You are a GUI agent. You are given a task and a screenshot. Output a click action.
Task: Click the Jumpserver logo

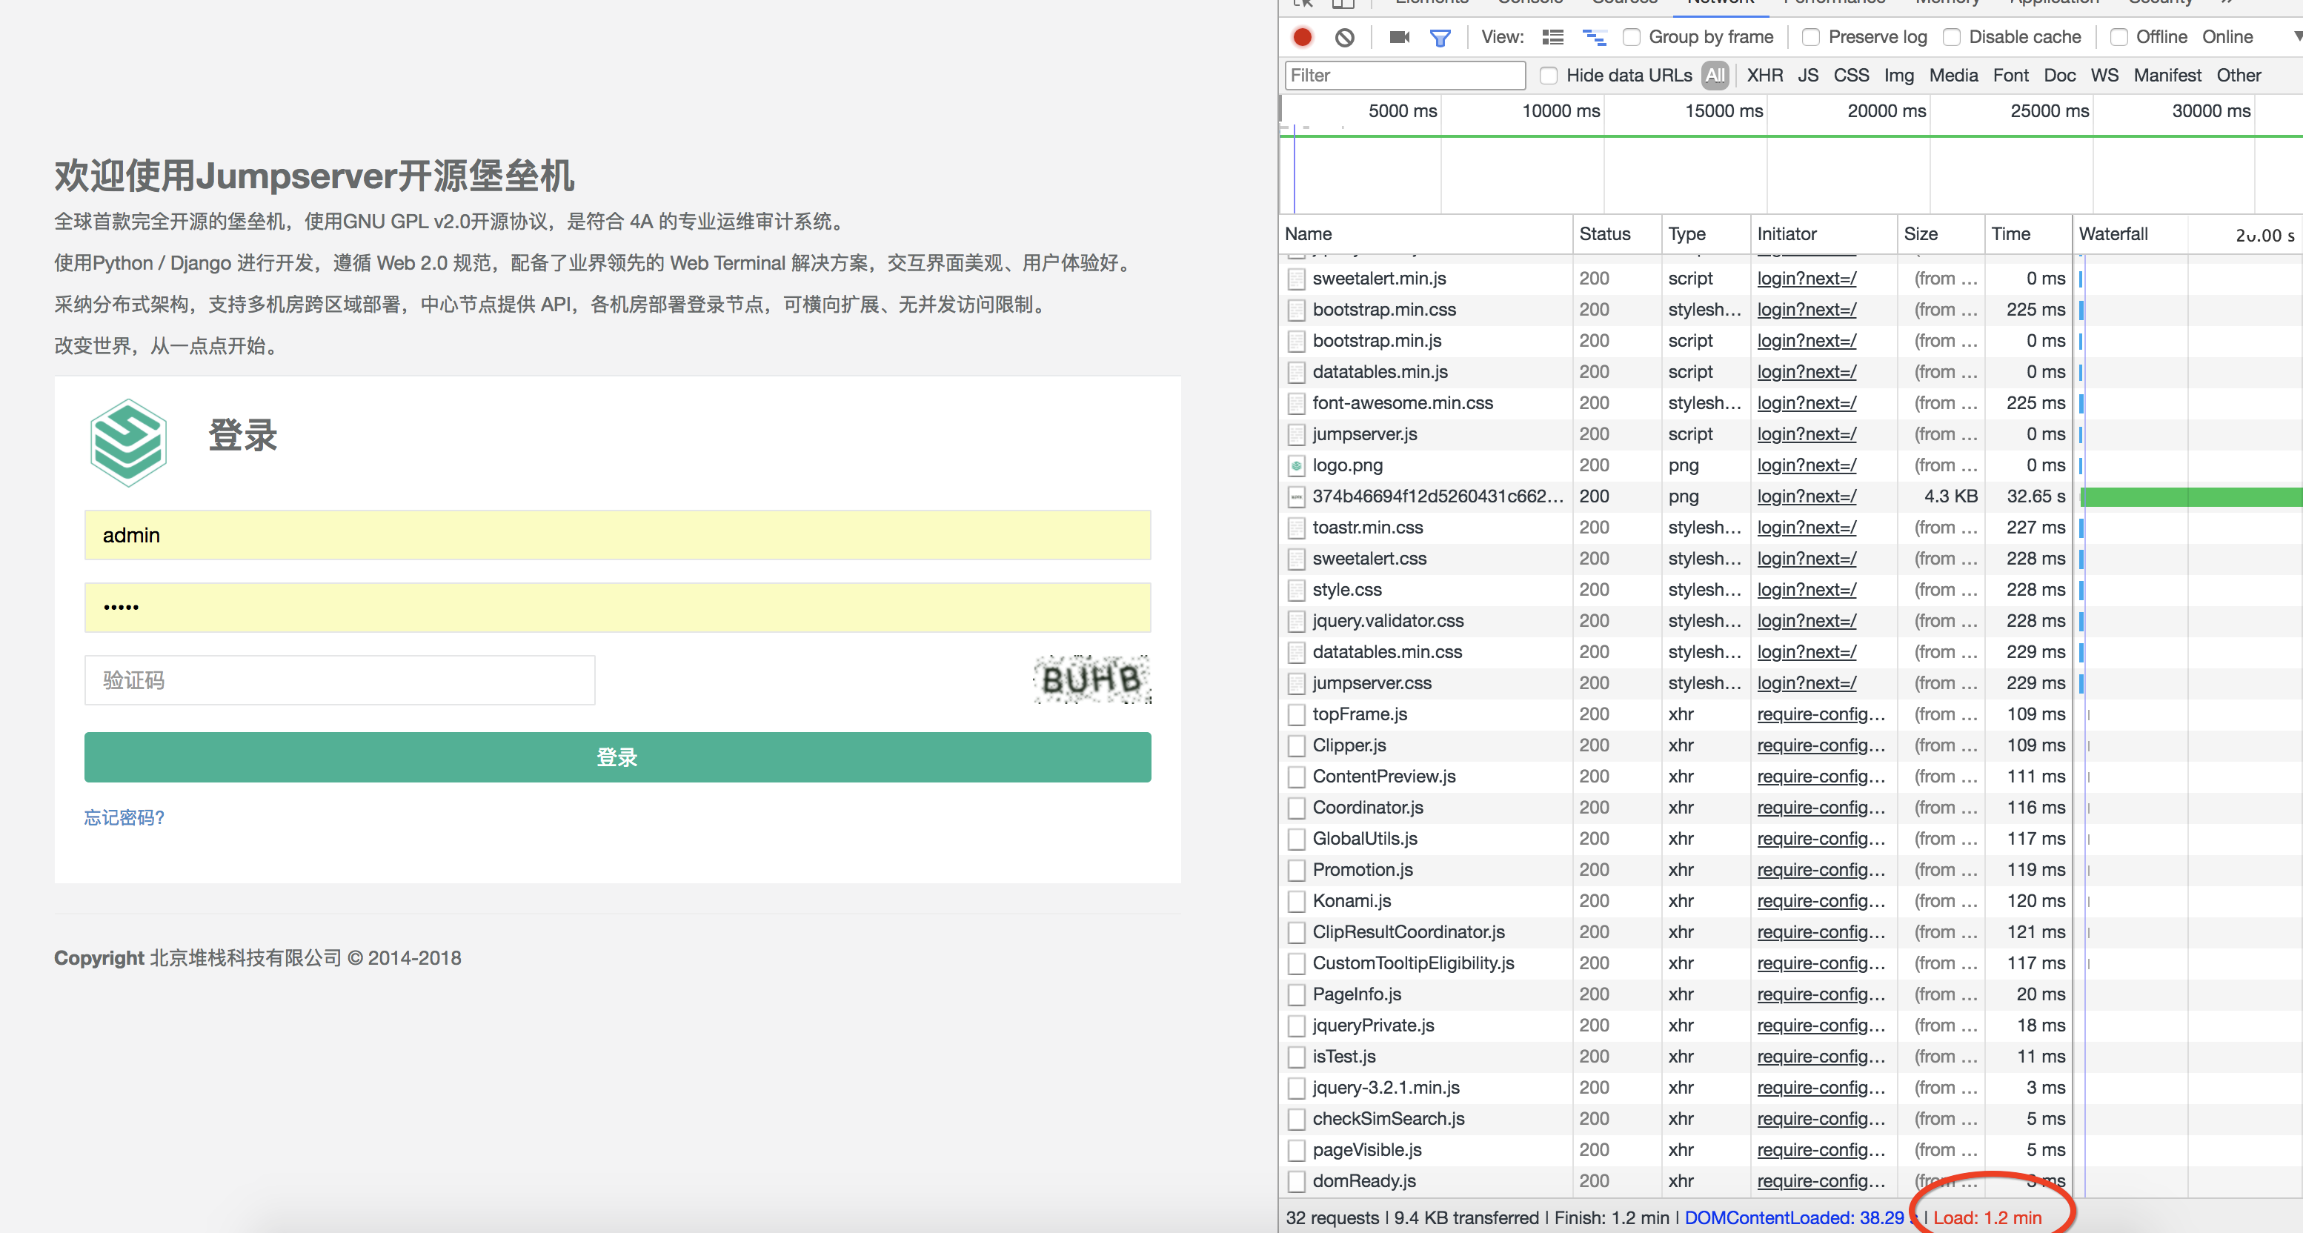pyautogui.click(x=129, y=442)
